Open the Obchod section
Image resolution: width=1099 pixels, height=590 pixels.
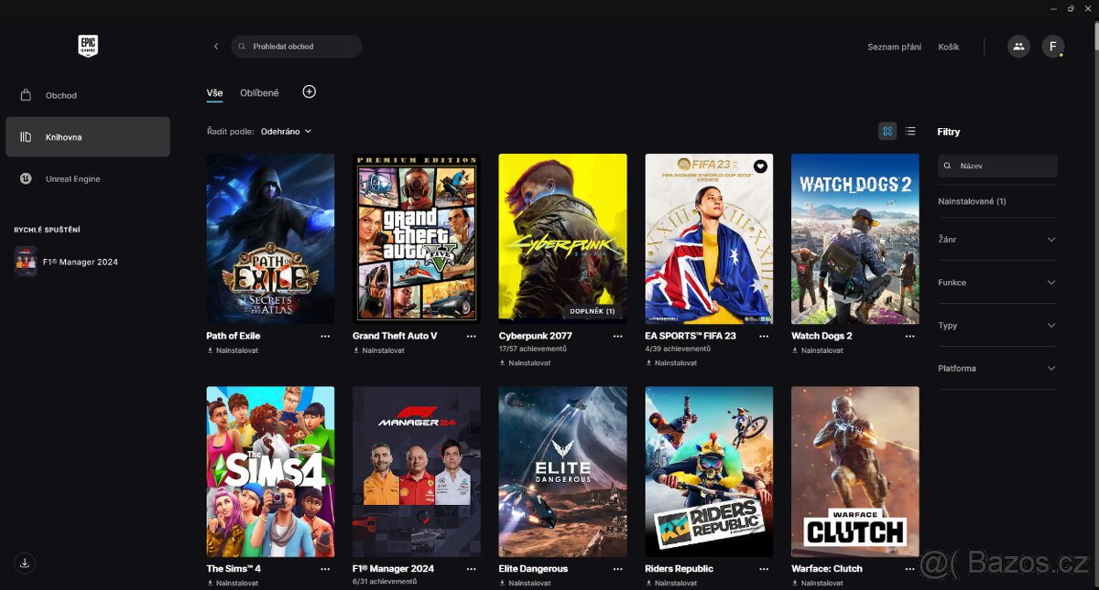pyautogui.click(x=60, y=94)
